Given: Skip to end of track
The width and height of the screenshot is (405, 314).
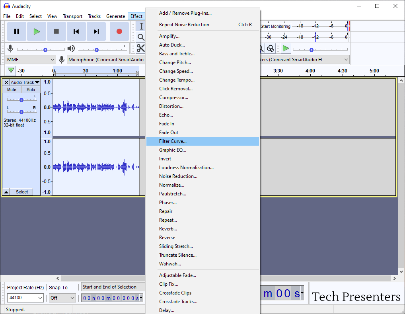Looking at the screenshot, I should [x=96, y=31].
